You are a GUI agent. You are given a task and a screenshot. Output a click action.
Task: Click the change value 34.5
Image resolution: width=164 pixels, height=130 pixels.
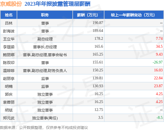tap(159, 46)
